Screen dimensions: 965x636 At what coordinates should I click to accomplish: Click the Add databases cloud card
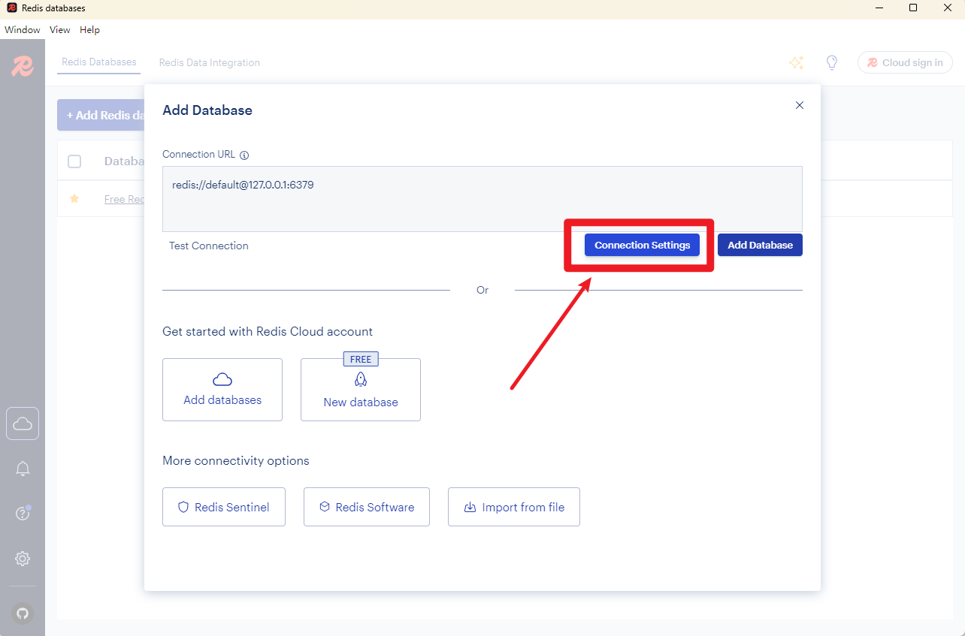pyautogui.click(x=222, y=390)
